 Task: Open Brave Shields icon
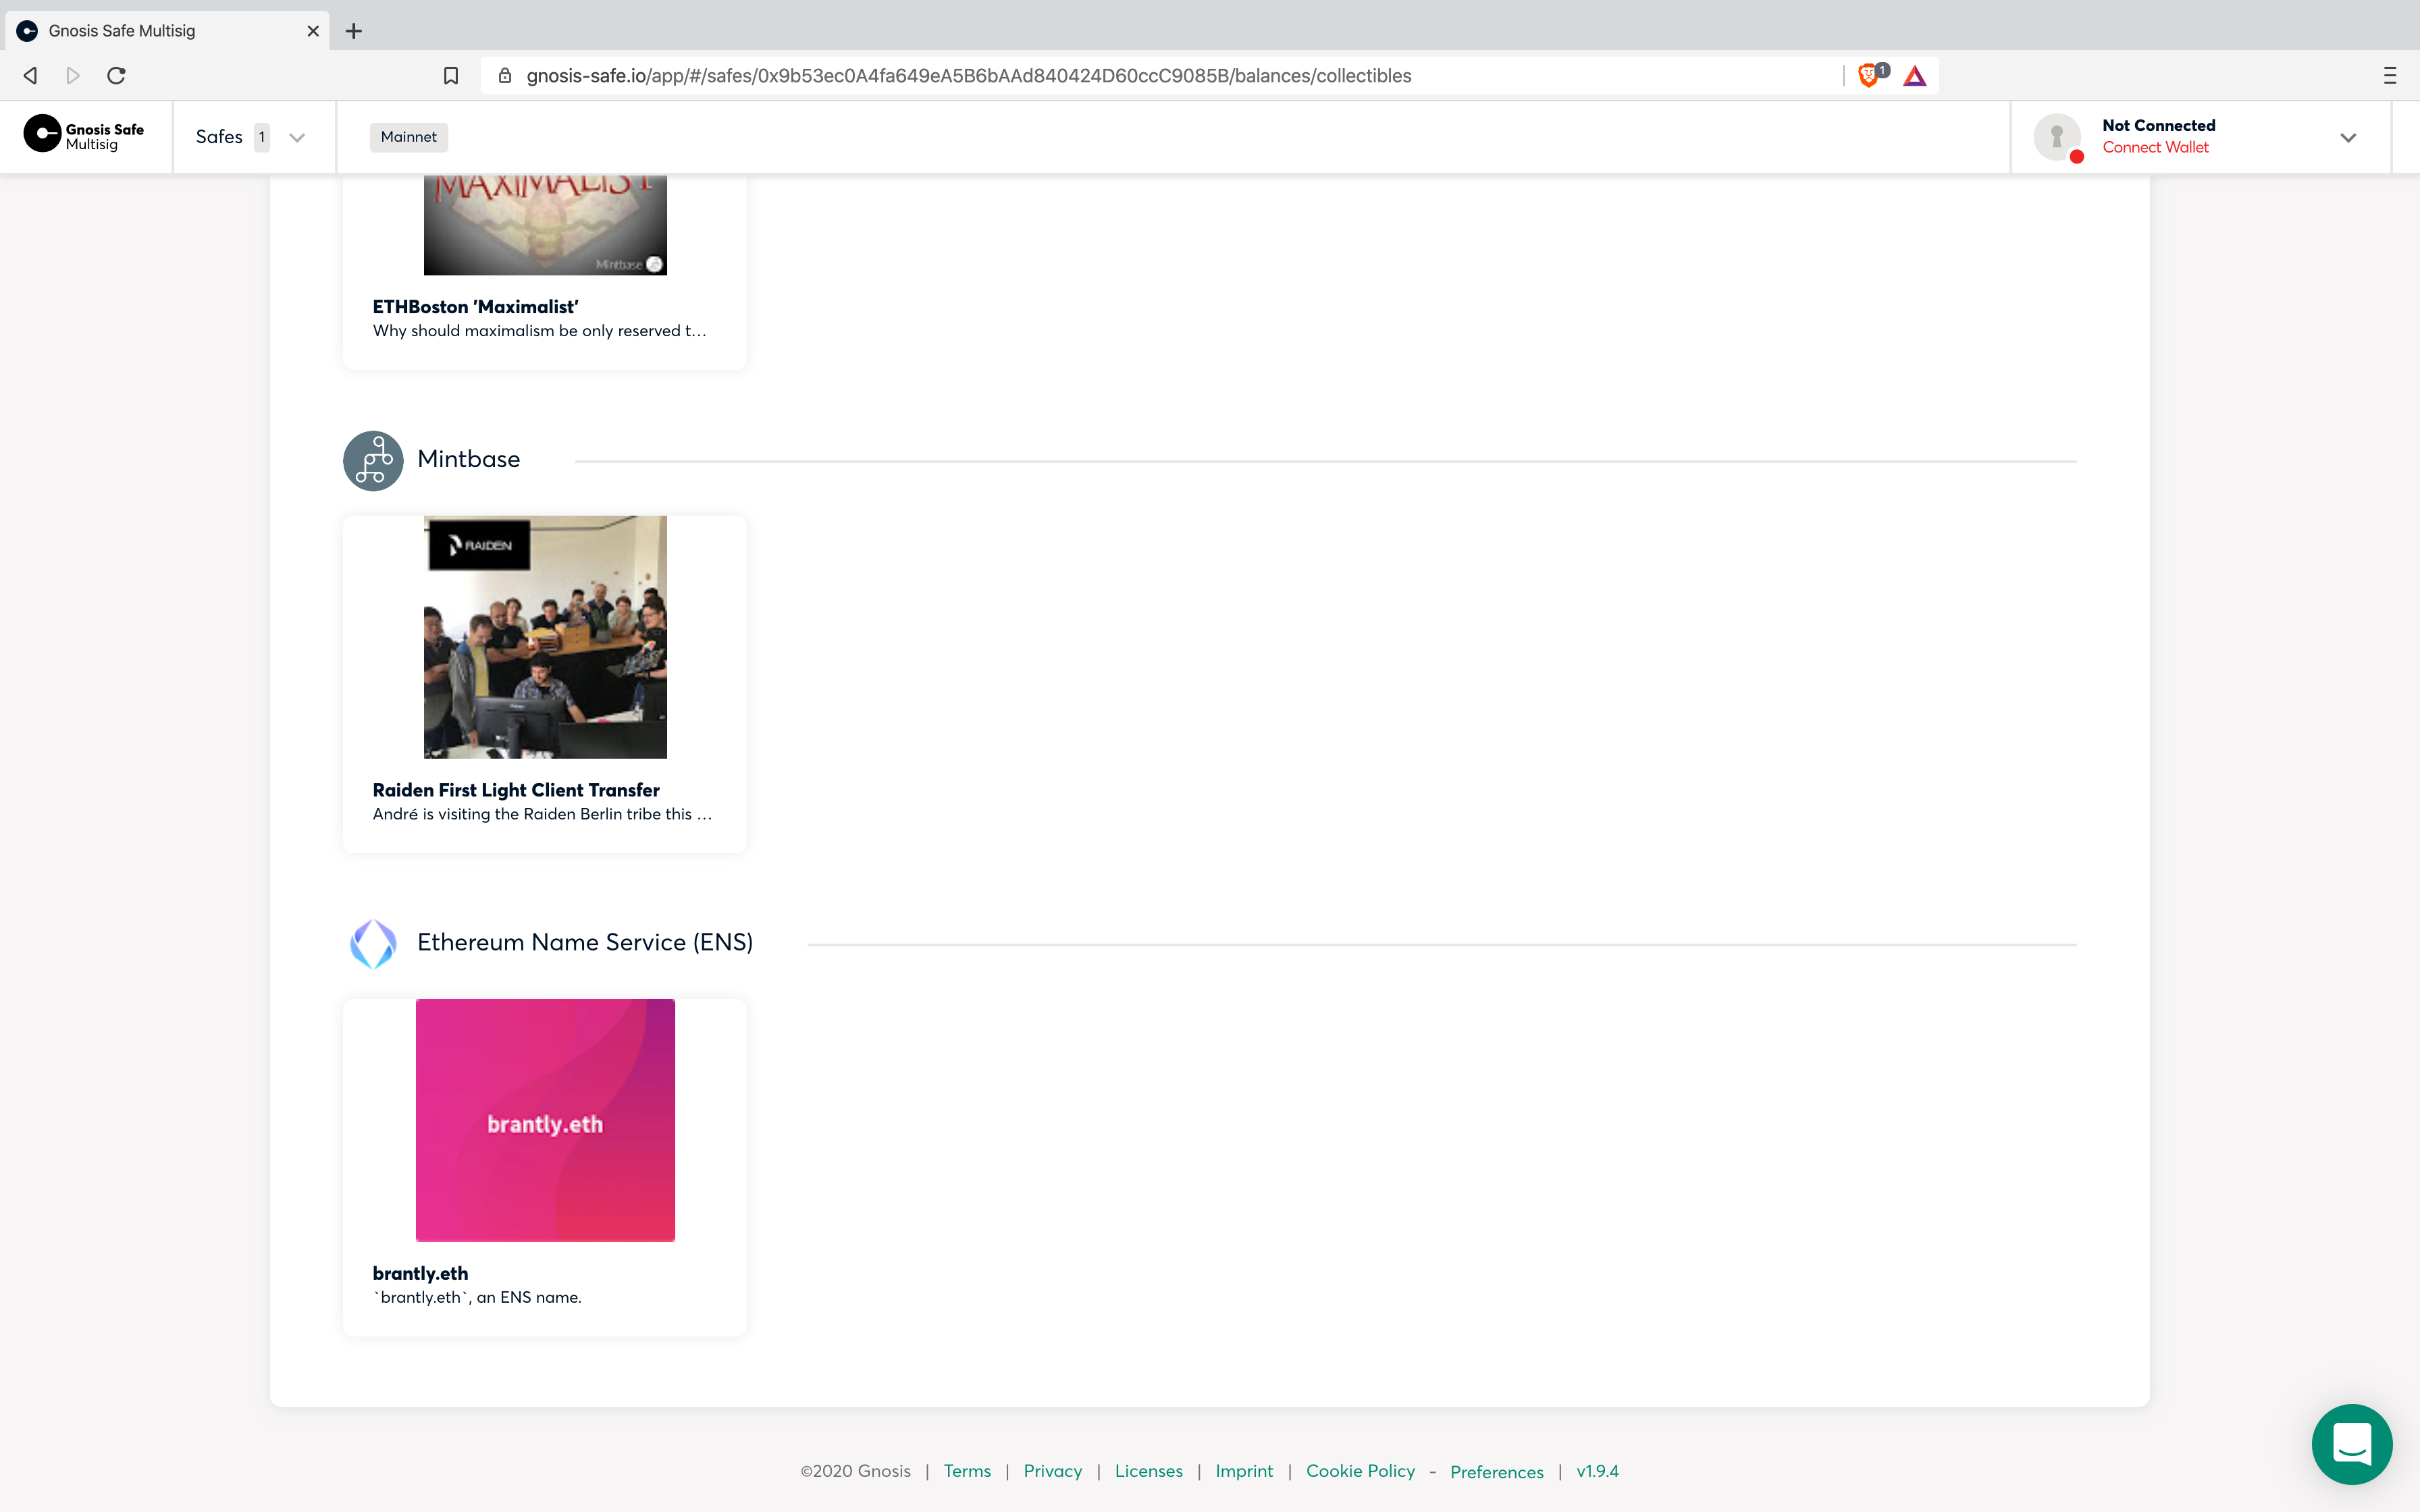(x=1868, y=75)
